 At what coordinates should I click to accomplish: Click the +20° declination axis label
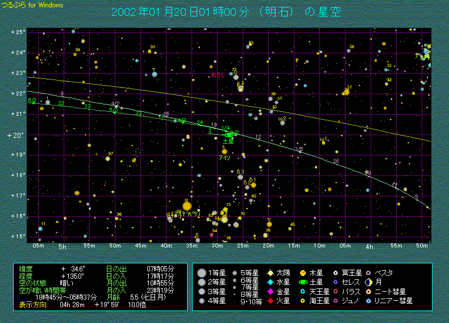(15, 135)
